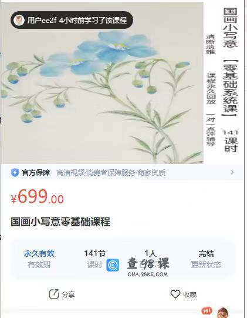The image size is (247, 318).
Task: Click the 永久有效 validity stat
Action: (x=39, y=259)
